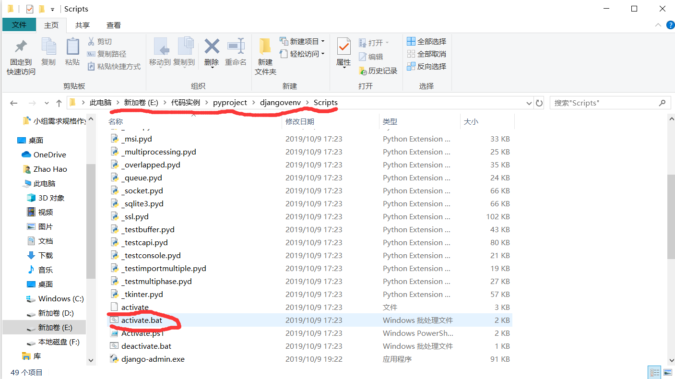Open address bar history dropdown arrow
This screenshot has width=675, height=379.
(529, 103)
